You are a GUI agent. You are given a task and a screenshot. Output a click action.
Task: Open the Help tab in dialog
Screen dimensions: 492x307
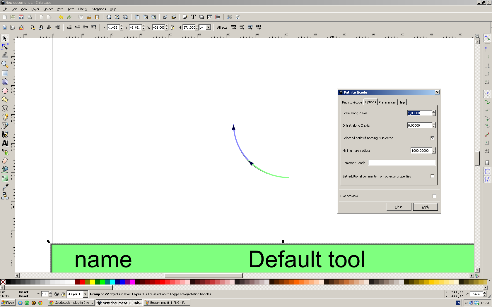[402, 102]
